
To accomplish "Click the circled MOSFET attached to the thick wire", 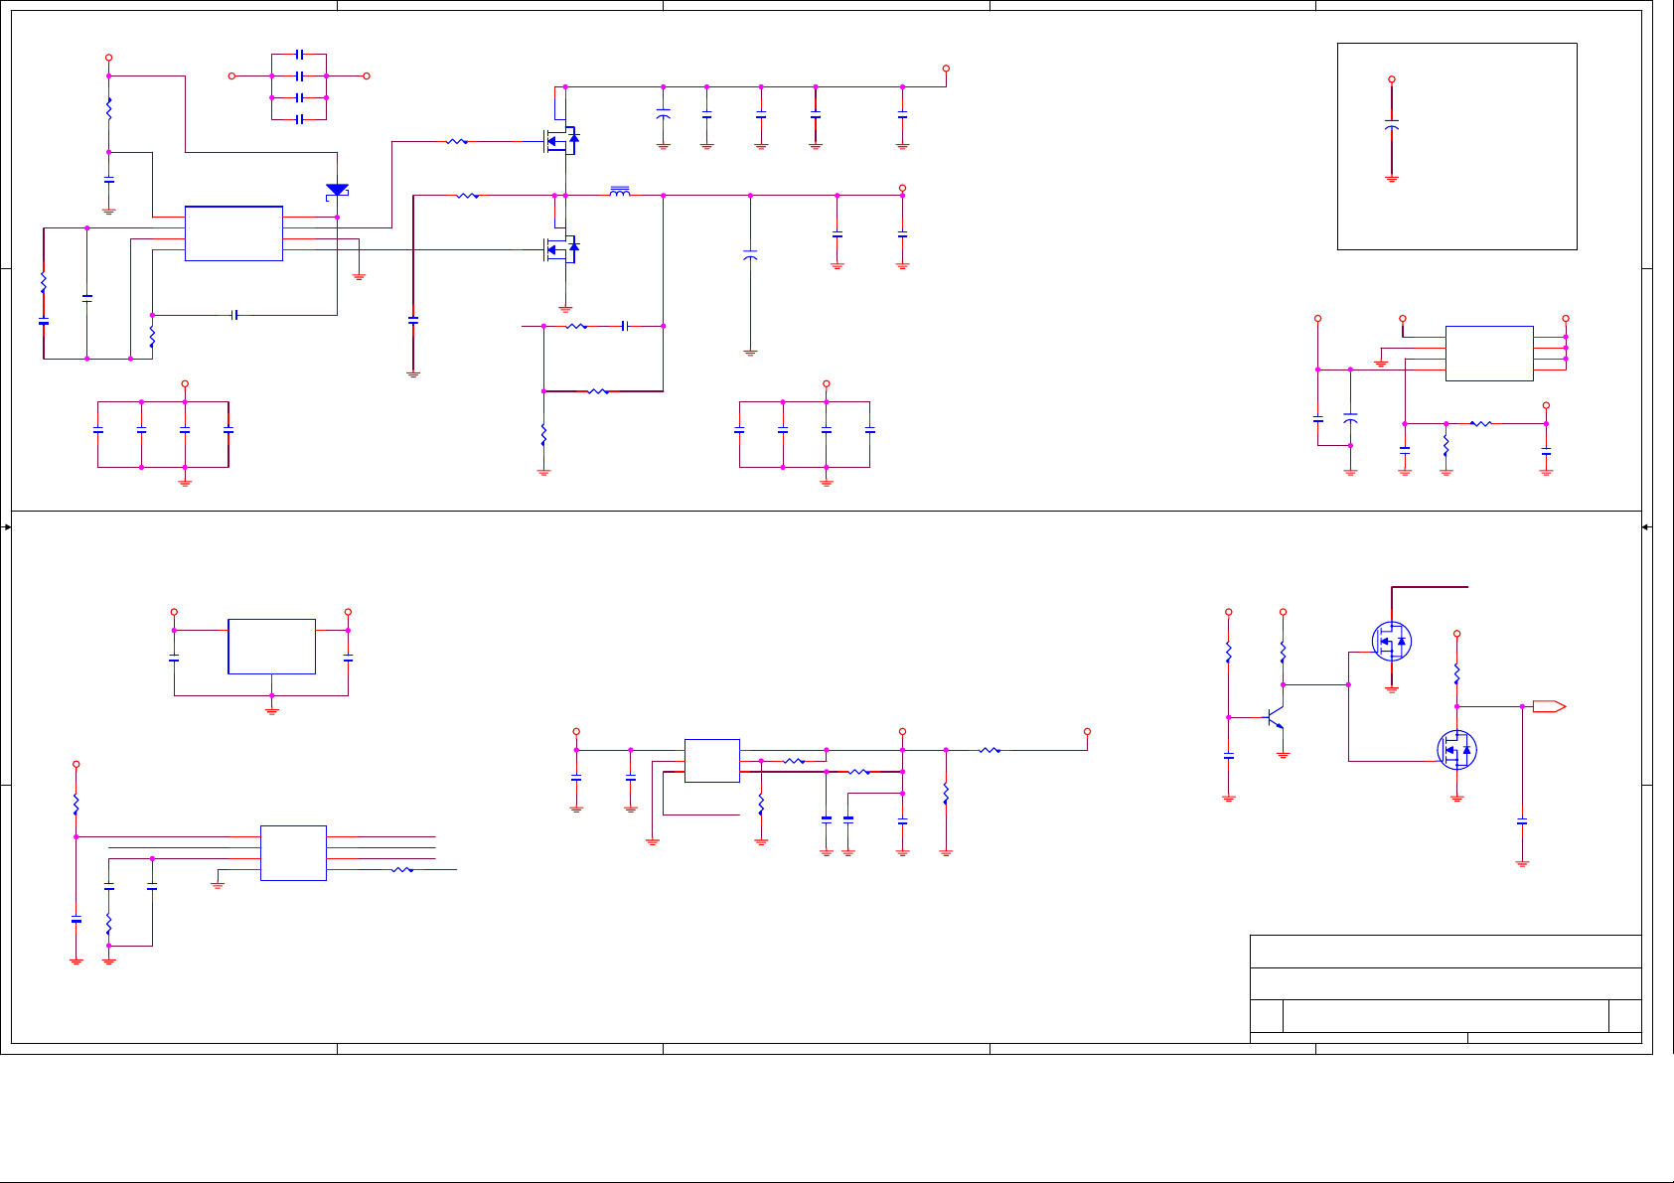I will [x=1392, y=641].
